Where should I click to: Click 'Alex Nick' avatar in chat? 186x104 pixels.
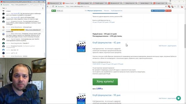coord(3,50)
